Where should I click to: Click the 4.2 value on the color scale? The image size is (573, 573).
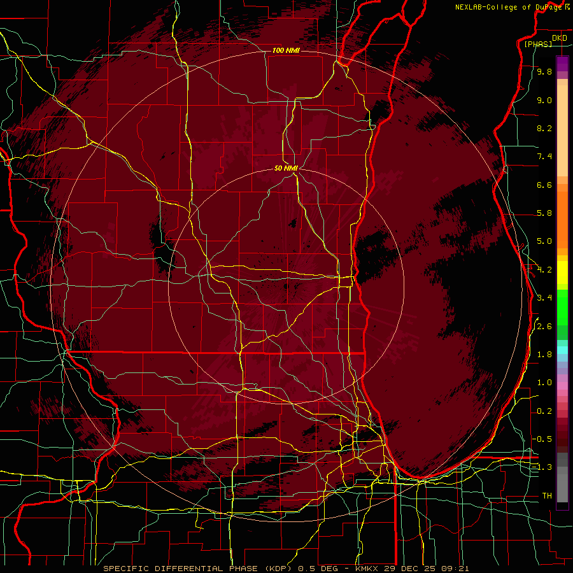click(x=544, y=270)
